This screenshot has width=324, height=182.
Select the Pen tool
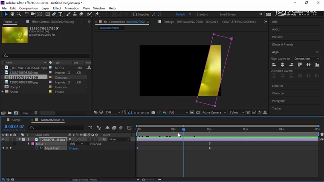click(54, 14)
